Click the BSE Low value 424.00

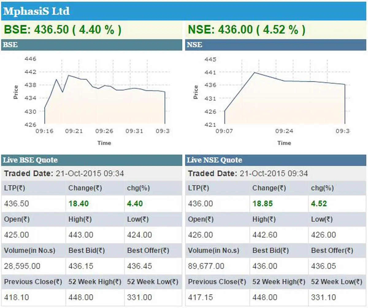click(x=140, y=235)
